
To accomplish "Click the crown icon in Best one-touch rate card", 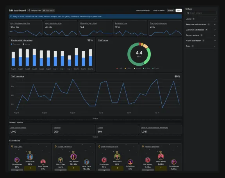I will click(x=117, y=152).
